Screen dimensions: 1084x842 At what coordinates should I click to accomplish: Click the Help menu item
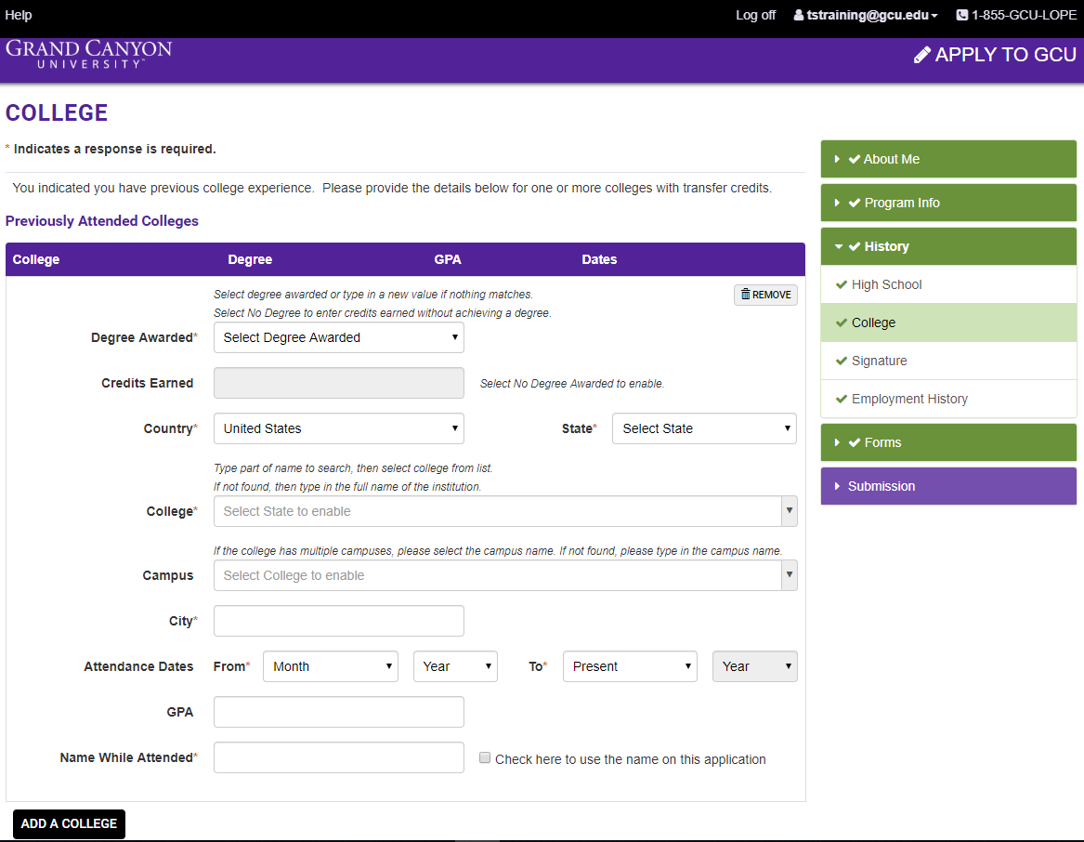coord(19,15)
